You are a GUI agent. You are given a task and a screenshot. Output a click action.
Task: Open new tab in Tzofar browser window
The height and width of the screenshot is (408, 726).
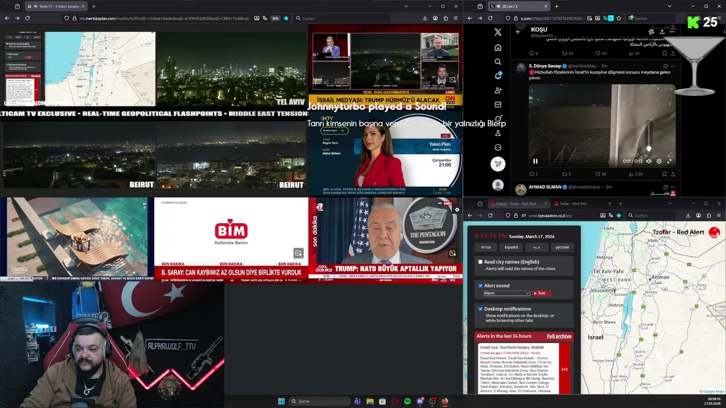tap(620, 203)
